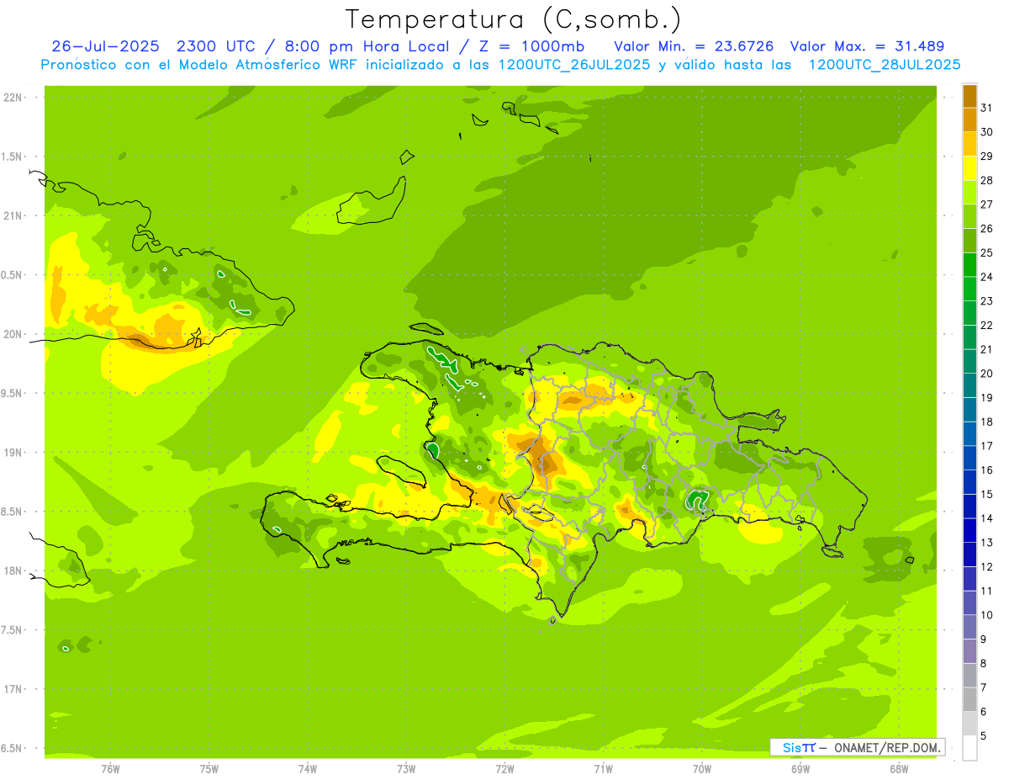Click longitude label "75W"
Image resolution: width=1009 pixels, height=780 pixels.
tap(209, 769)
